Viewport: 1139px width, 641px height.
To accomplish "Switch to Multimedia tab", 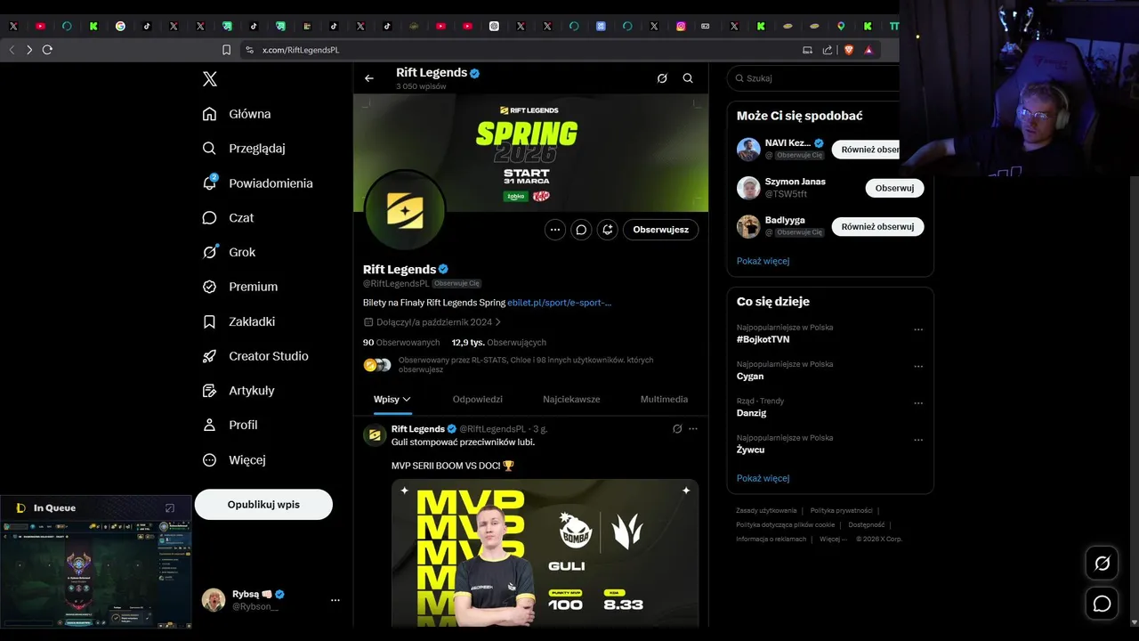I will pos(664,400).
